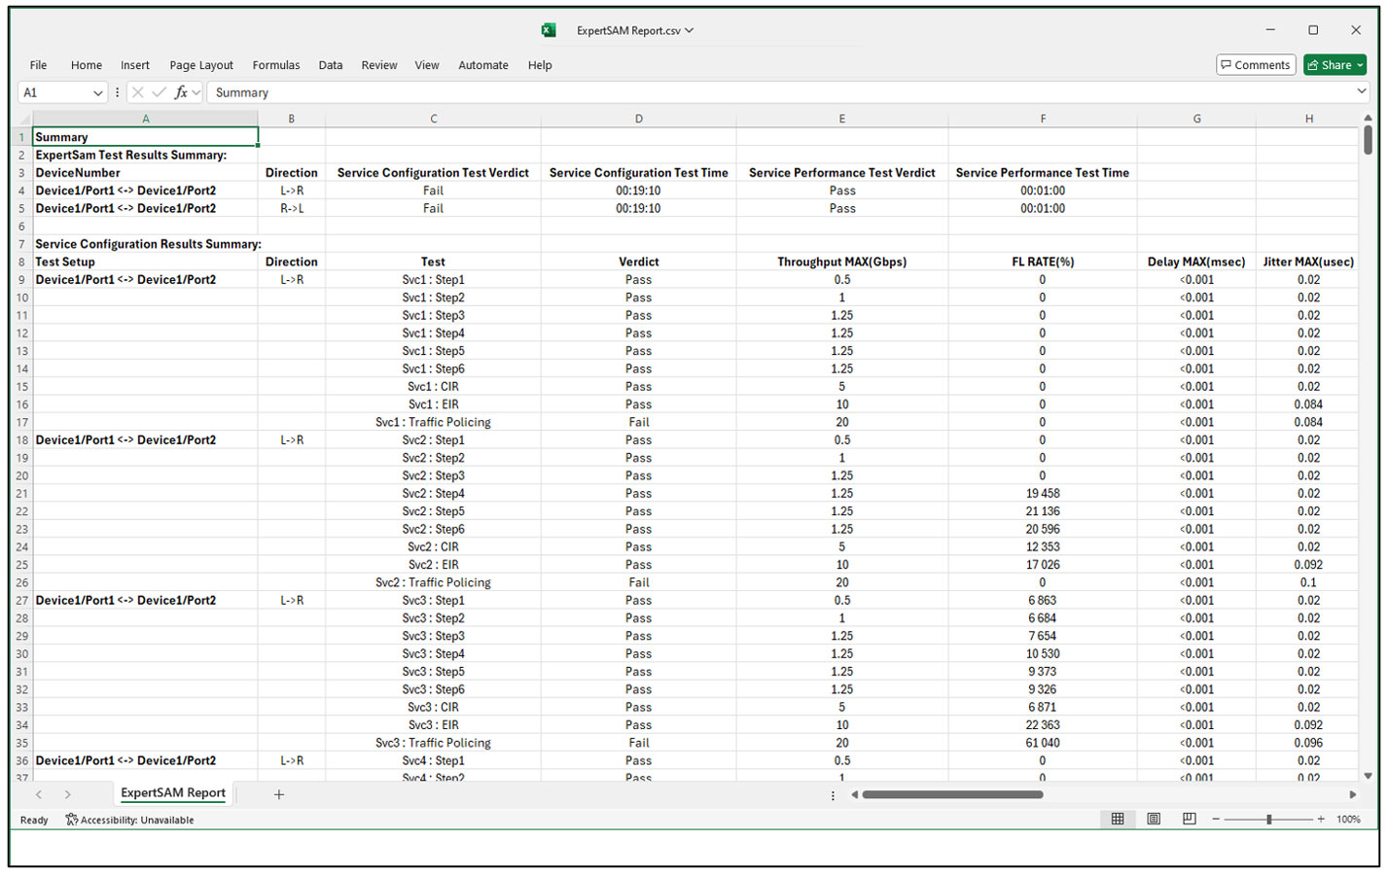Click the 'Svc1 : Traffic Policing' cell
The width and height of the screenshot is (1388, 875).
pyautogui.click(x=433, y=422)
